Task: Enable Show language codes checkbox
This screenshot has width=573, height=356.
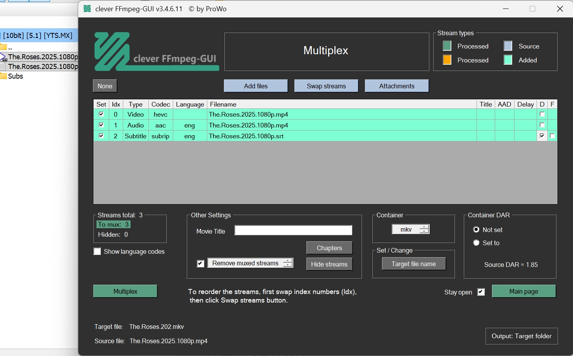Action: tap(97, 251)
